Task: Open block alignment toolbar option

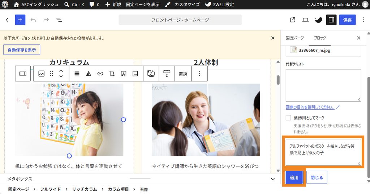Action: click(77, 74)
